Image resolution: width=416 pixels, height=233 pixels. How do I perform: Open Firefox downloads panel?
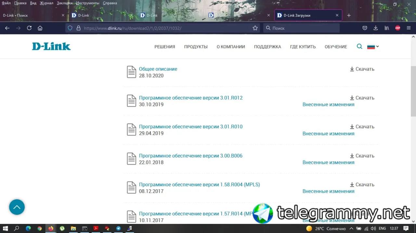(x=376, y=28)
